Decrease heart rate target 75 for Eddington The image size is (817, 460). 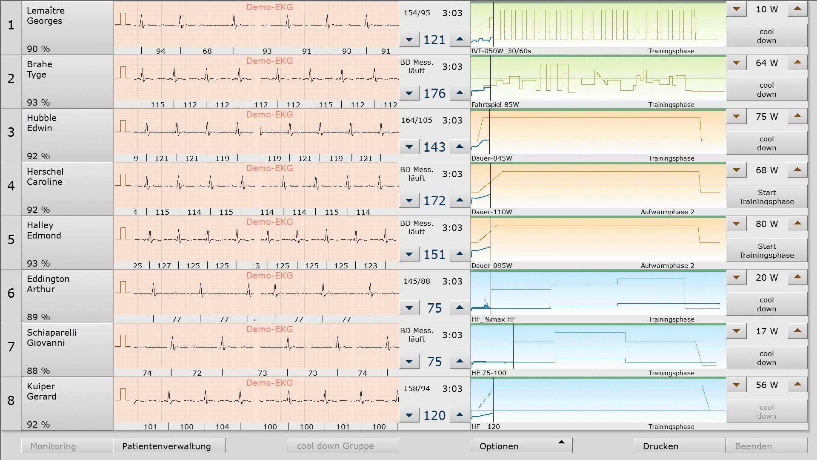click(409, 308)
